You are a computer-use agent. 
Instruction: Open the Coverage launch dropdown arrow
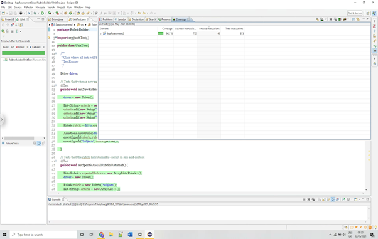click(x=53, y=13)
